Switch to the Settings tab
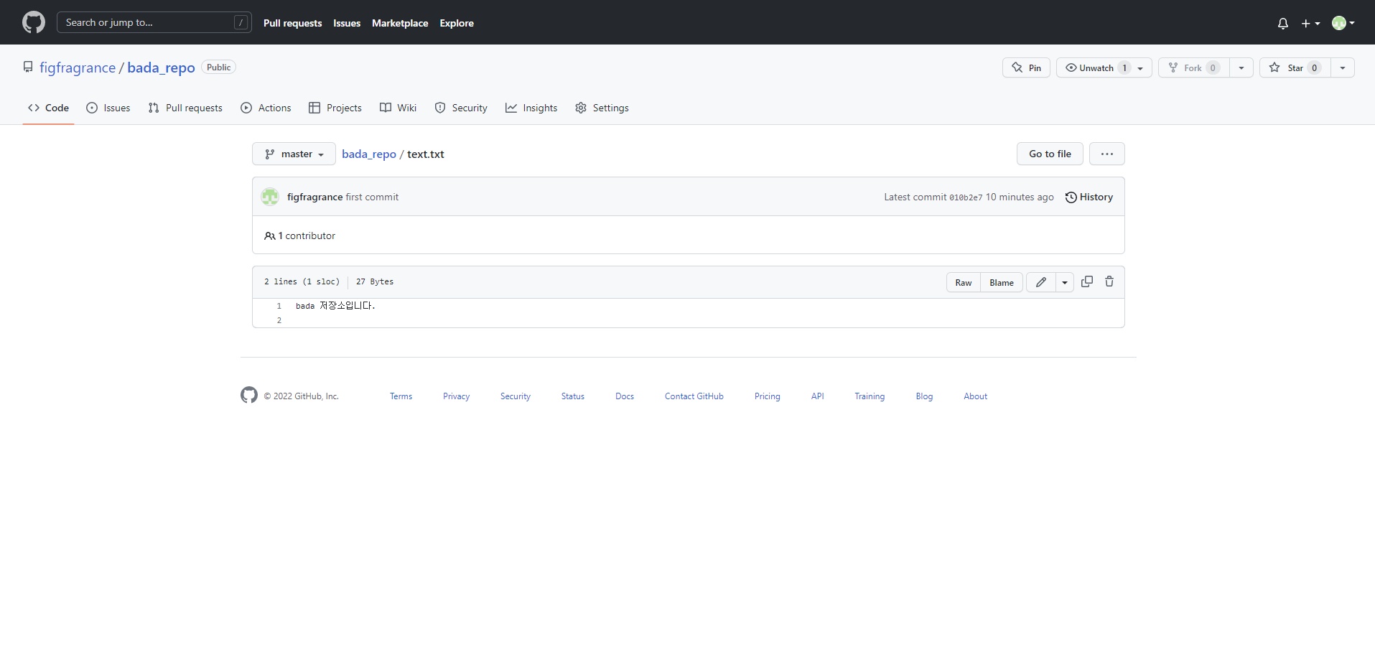This screenshot has height=662, width=1375. click(602, 108)
